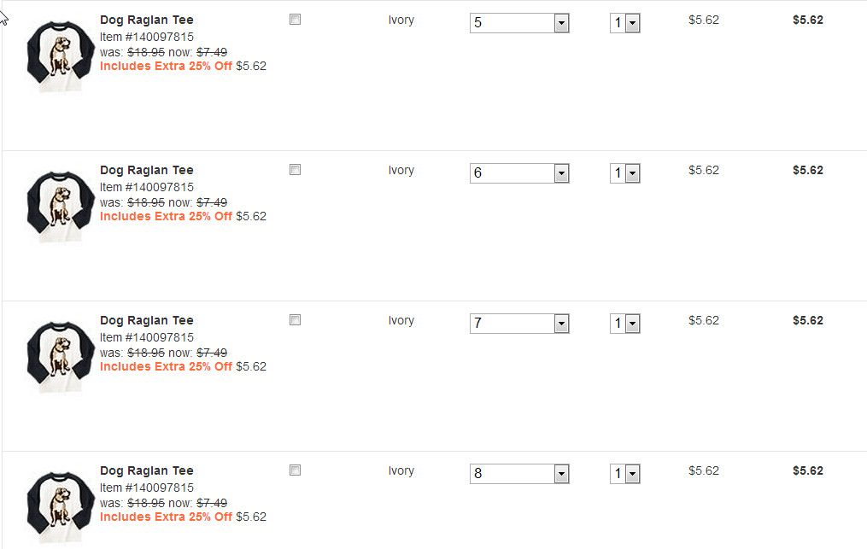Screen dimensions: 867x549
Task: Change quantity dropdown in the size 6 row
Action: pyautogui.click(x=625, y=173)
